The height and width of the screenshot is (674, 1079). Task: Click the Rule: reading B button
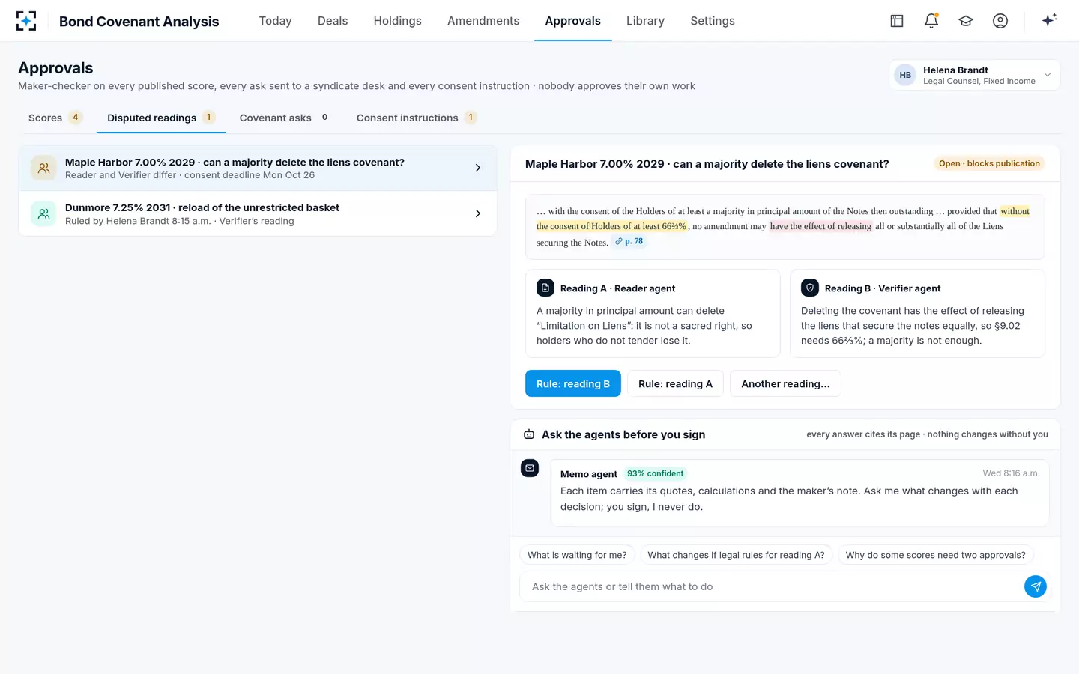click(573, 383)
